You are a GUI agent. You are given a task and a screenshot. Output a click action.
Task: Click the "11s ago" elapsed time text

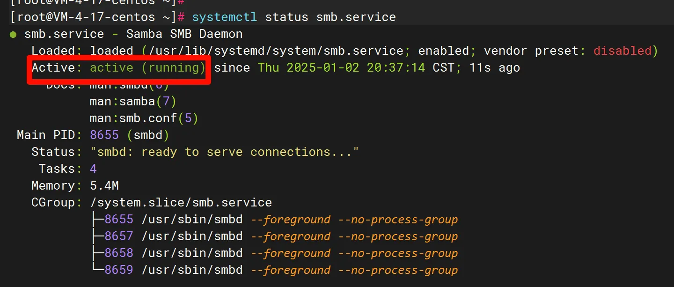point(494,68)
